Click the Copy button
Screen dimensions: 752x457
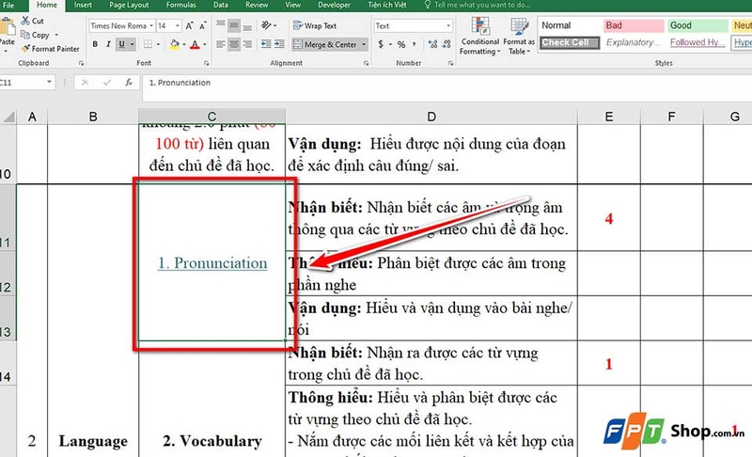tap(35, 35)
